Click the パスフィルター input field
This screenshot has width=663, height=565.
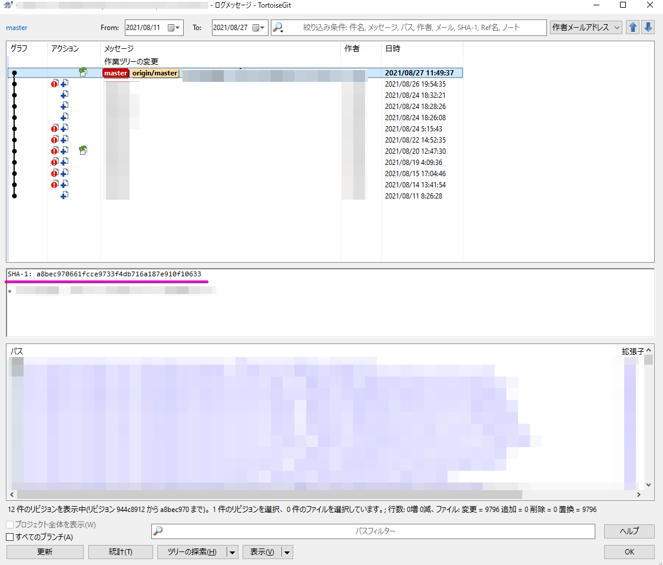pos(373,531)
